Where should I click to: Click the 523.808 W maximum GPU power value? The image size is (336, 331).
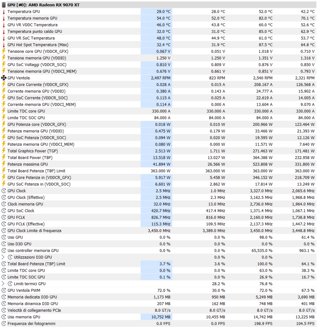click(x=263, y=164)
